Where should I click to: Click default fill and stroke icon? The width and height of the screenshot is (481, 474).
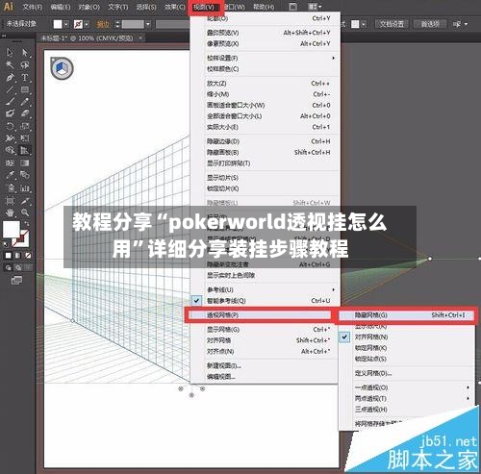coord(6,244)
